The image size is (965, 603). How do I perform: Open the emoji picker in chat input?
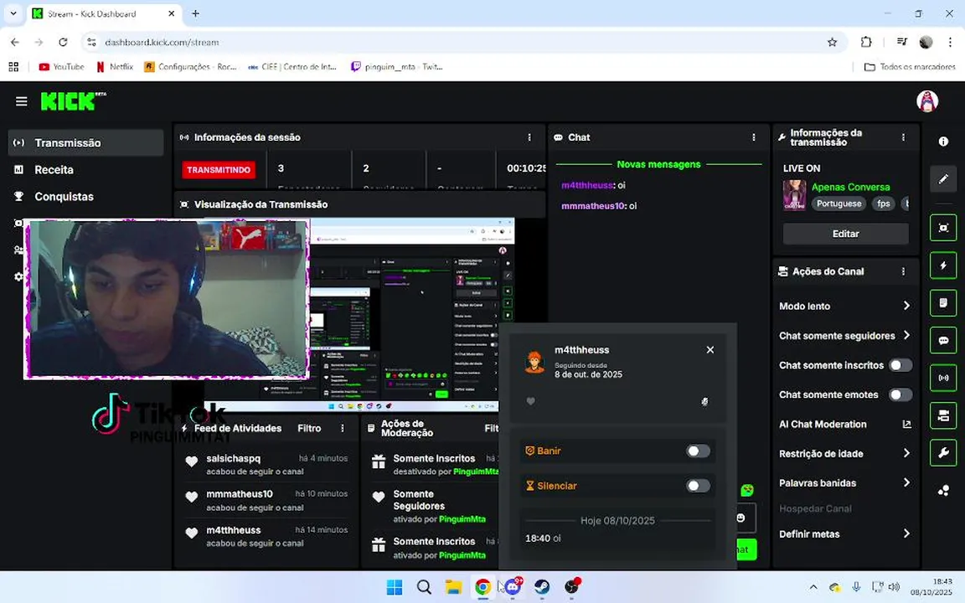click(741, 518)
